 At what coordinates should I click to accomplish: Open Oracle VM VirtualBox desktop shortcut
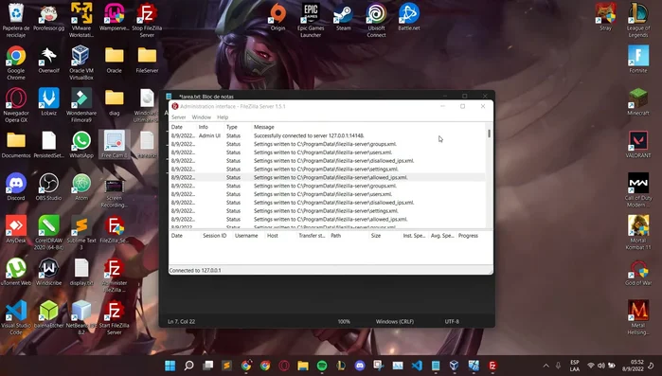(81, 63)
